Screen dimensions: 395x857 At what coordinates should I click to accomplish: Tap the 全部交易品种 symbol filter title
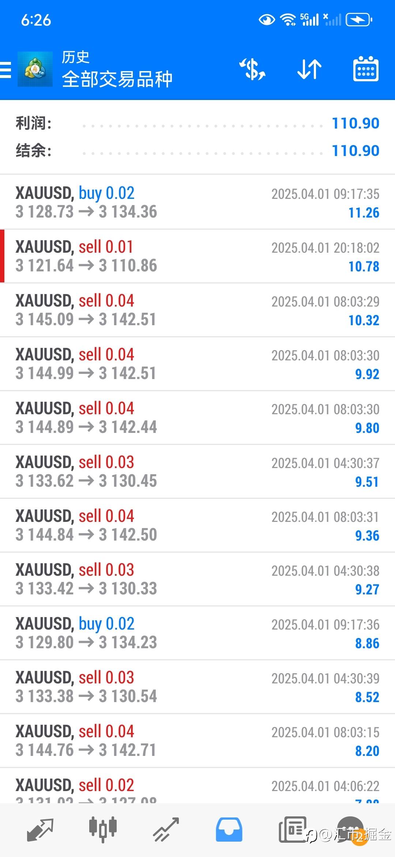(x=117, y=79)
